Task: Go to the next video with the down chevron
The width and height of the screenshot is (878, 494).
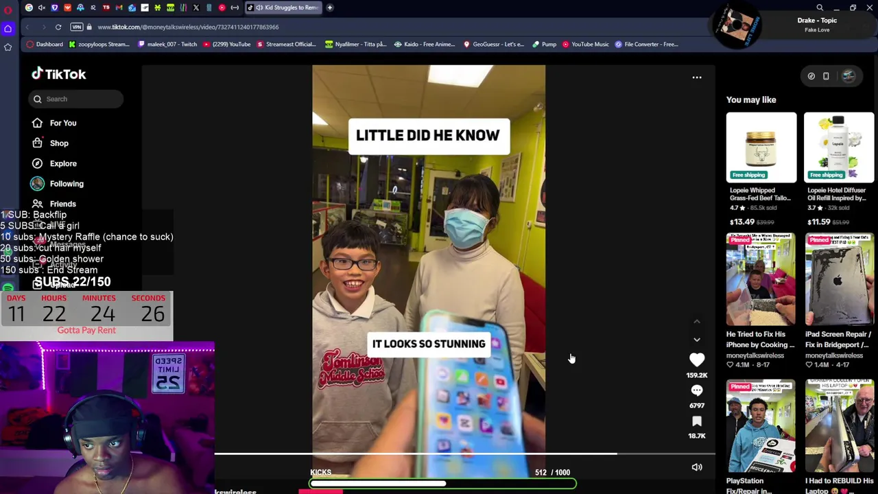Action: (697, 340)
